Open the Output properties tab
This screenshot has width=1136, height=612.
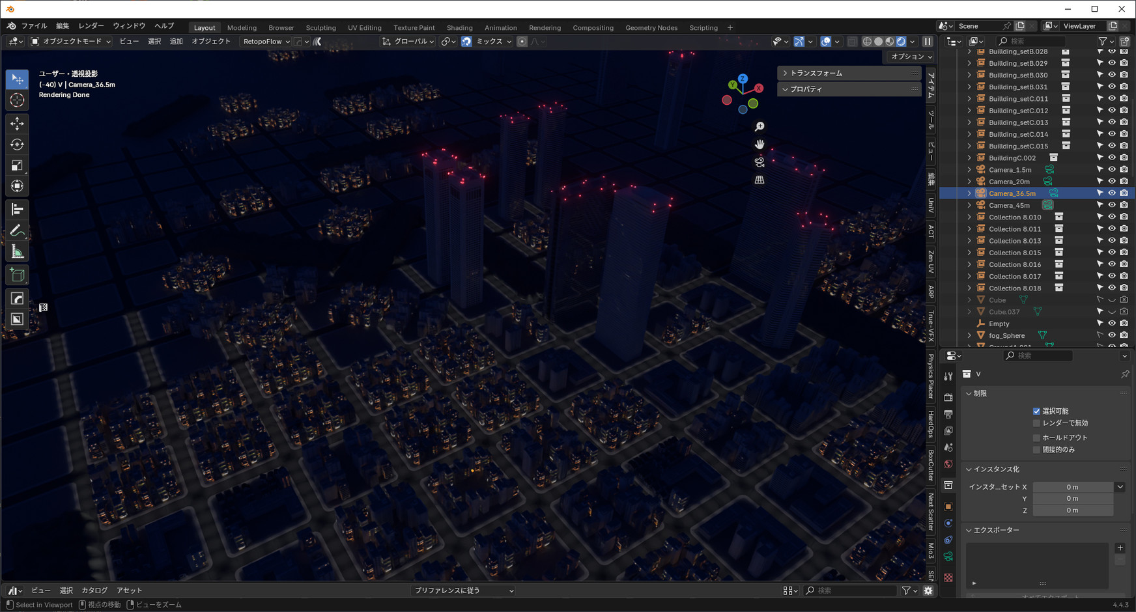pos(948,414)
